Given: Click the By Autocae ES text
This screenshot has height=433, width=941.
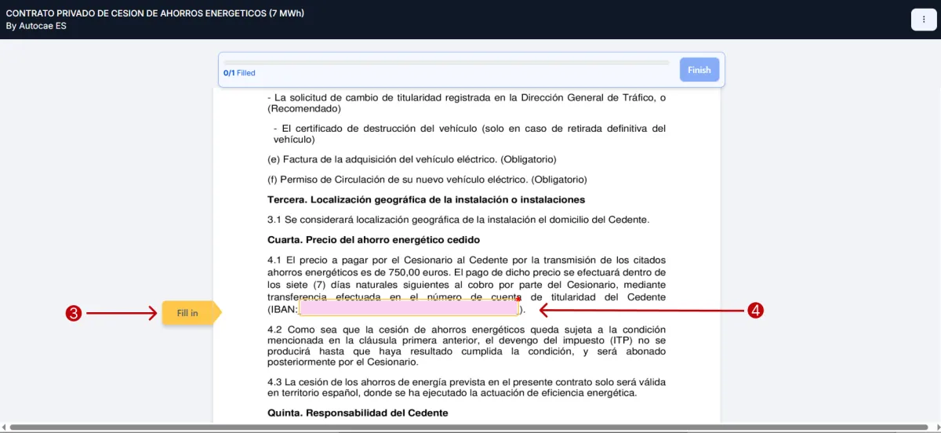Looking at the screenshot, I should [36, 26].
